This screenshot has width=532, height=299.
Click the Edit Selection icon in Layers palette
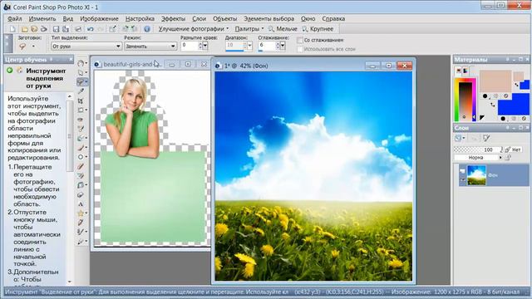click(486, 138)
